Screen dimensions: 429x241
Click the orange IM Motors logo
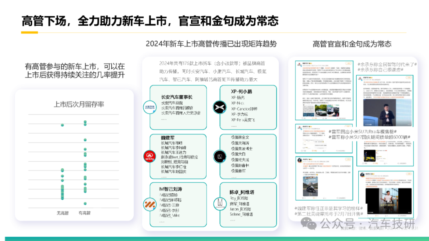pyautogui.click(x=150, y=204)
